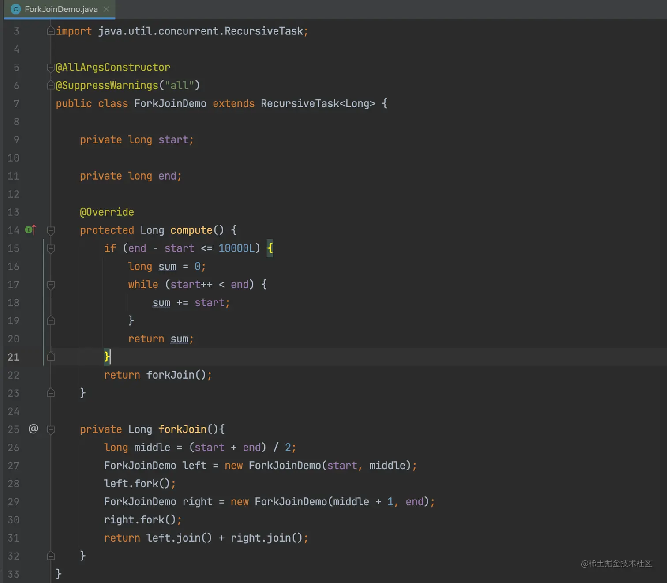Image resolution: width=667 pixels, height=583 pixels.
Task: Click sum variable declaration on line 16
Action: click(x=167, y=267)
